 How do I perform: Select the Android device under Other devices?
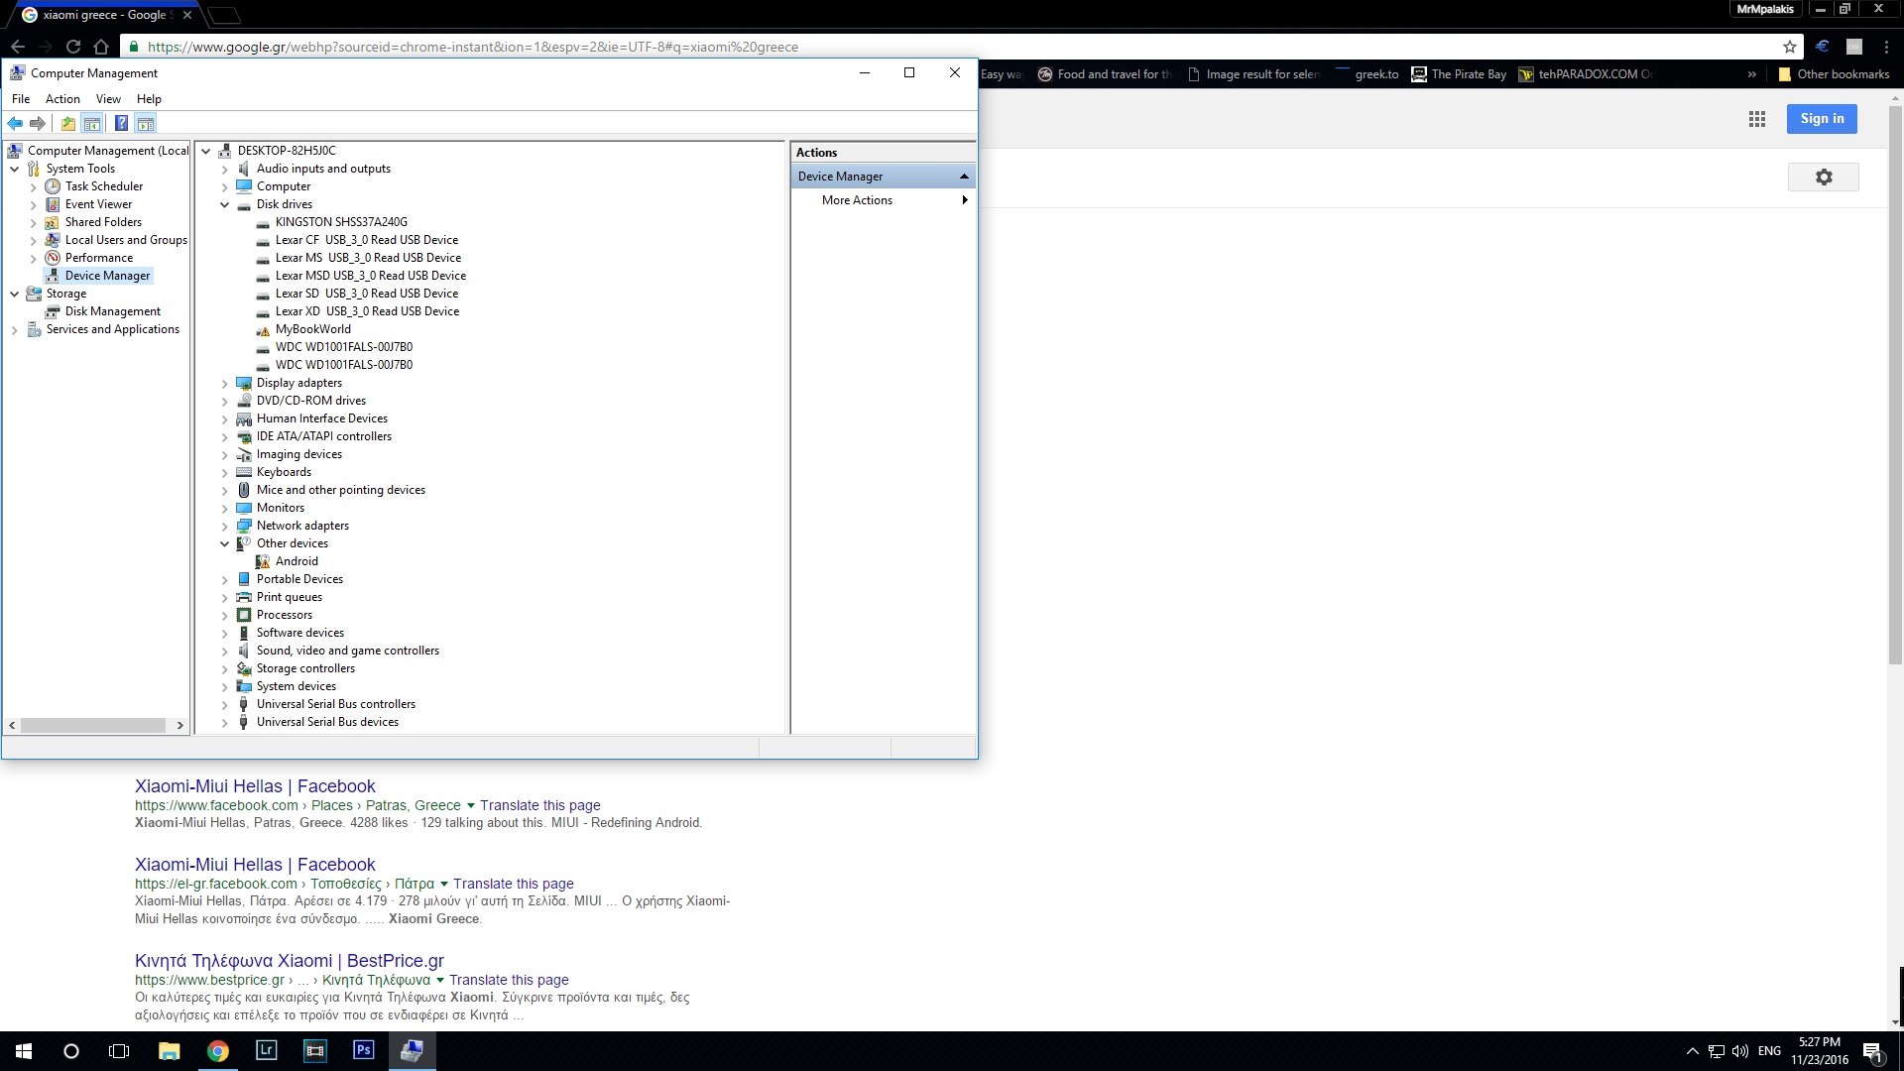[x=296, y=561]
